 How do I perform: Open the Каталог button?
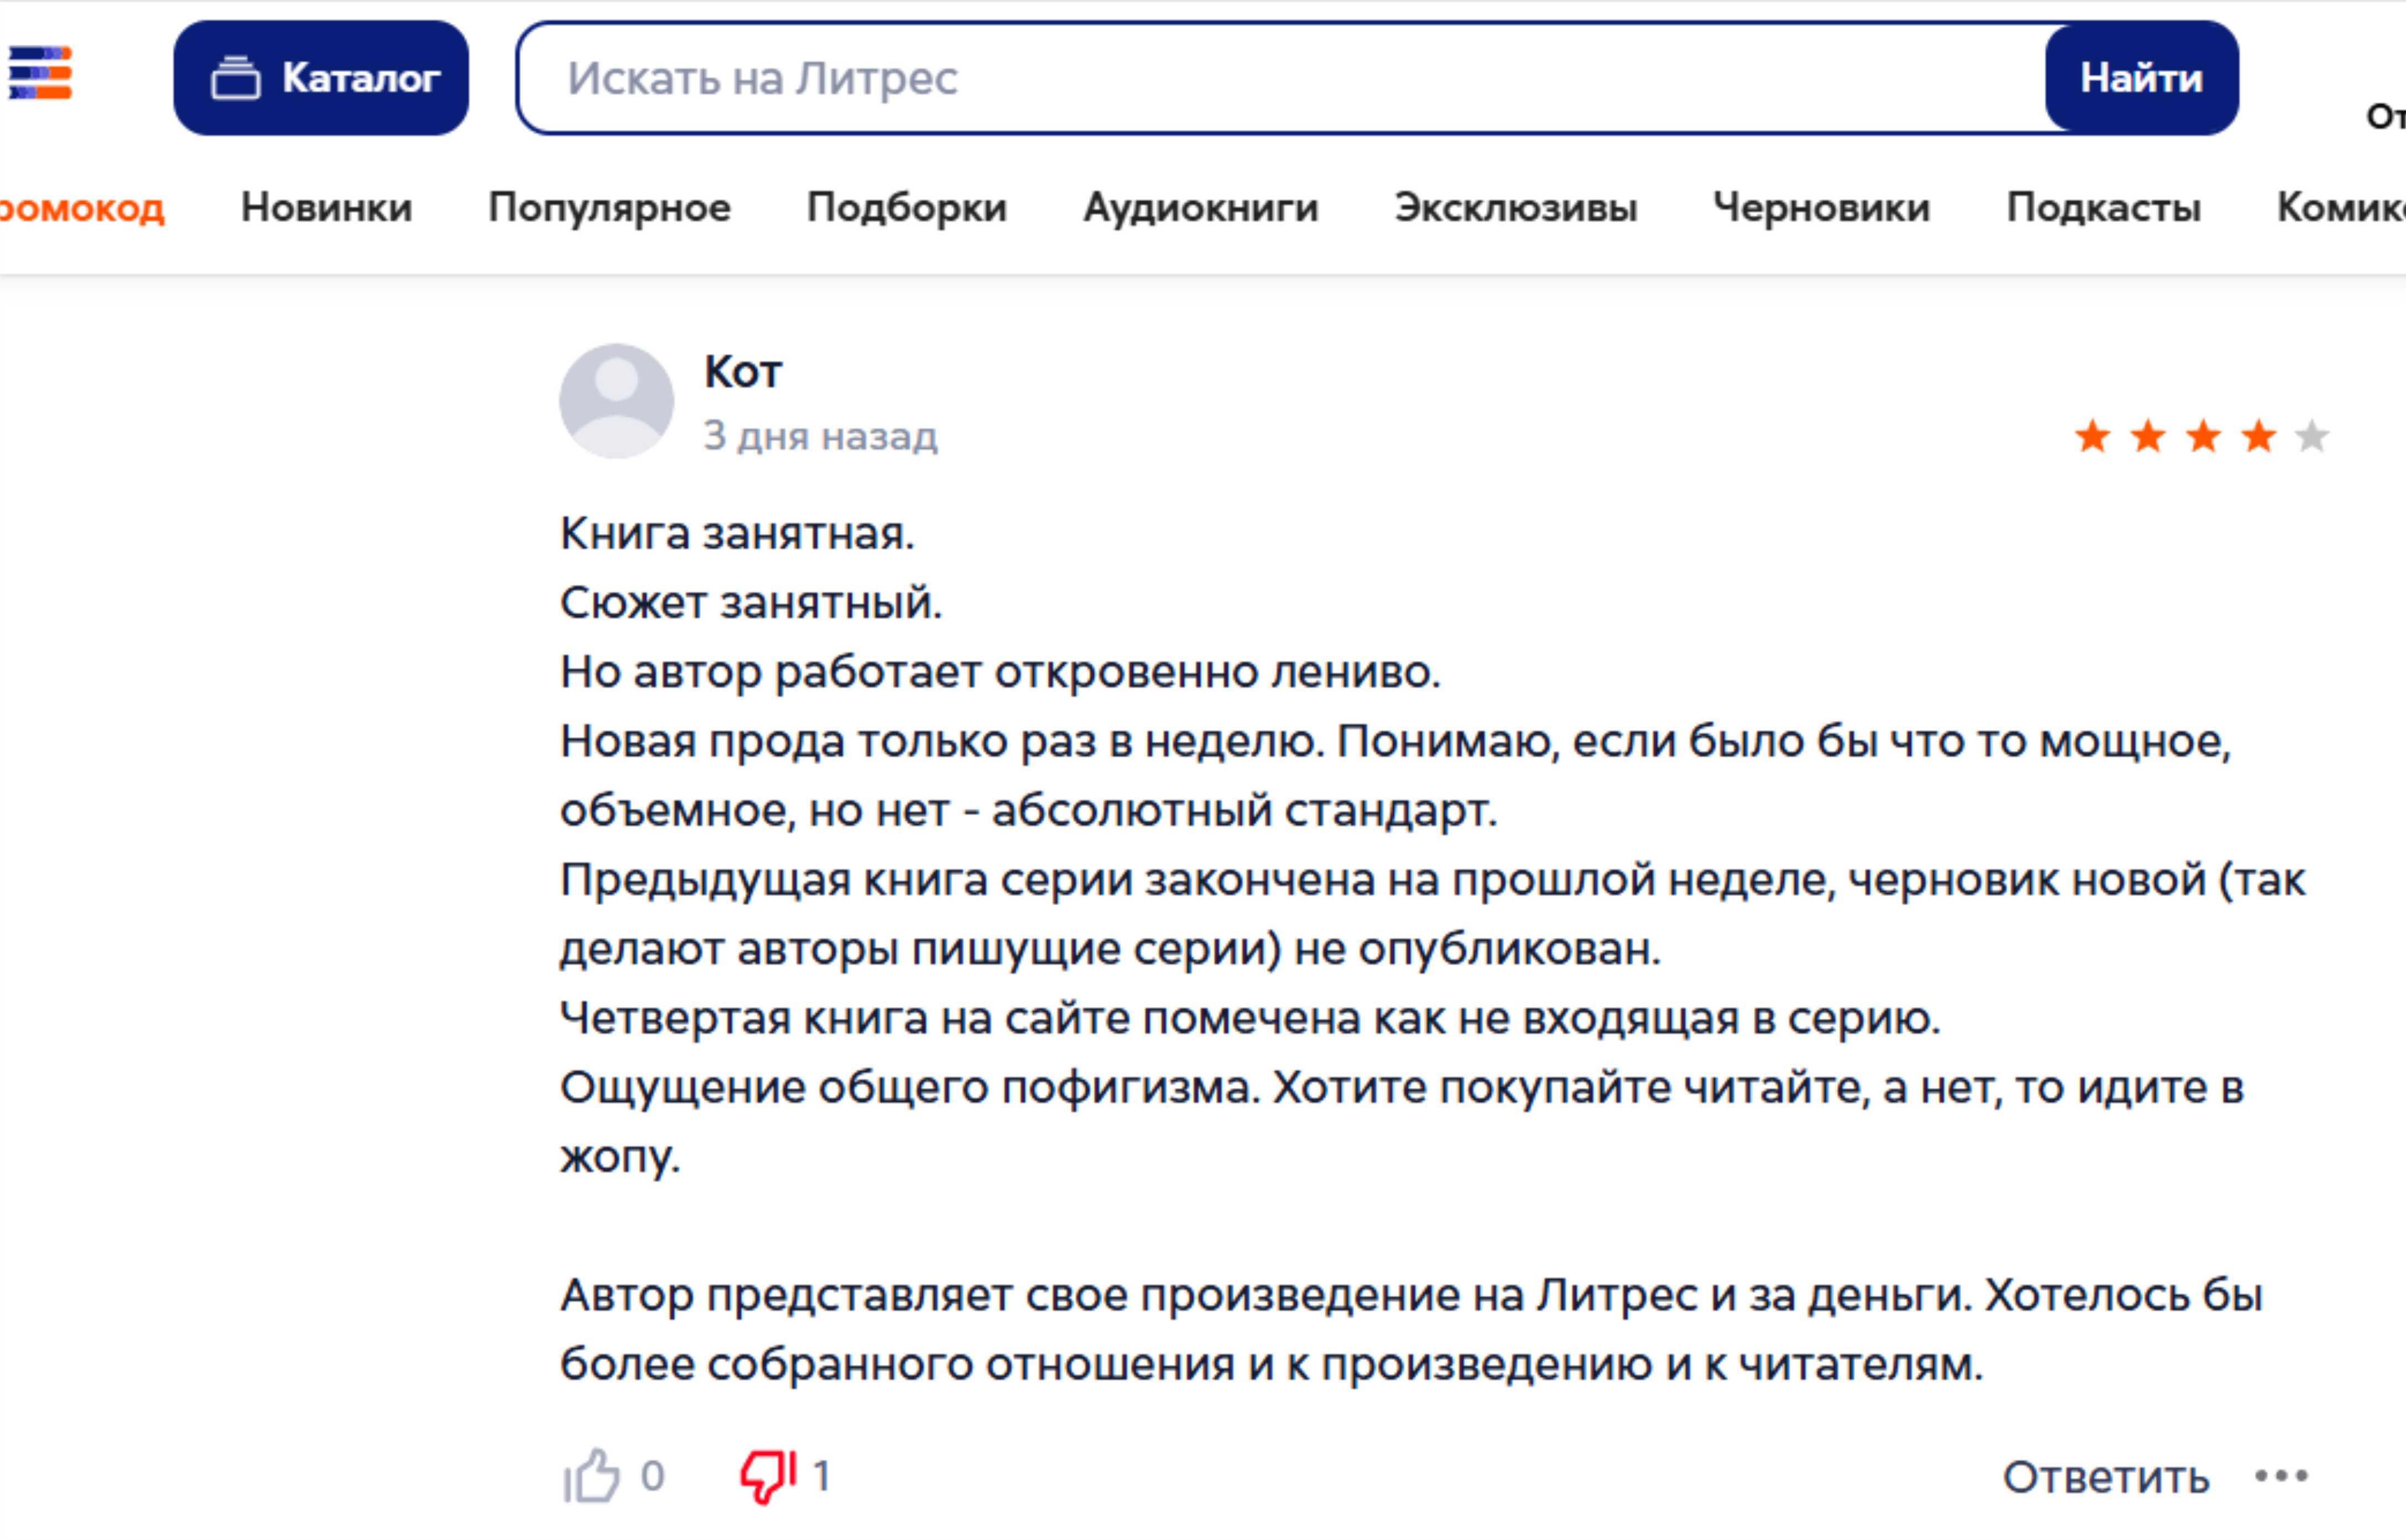(x=321, y=78)
